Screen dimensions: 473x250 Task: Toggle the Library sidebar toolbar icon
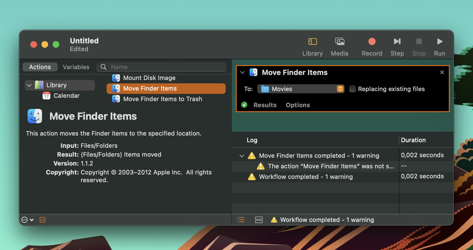click(x=312, y=42)
